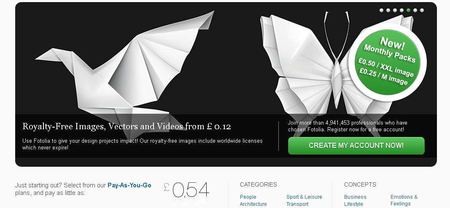
Task: Open the Transport category link
Action: tap(297, 204)
